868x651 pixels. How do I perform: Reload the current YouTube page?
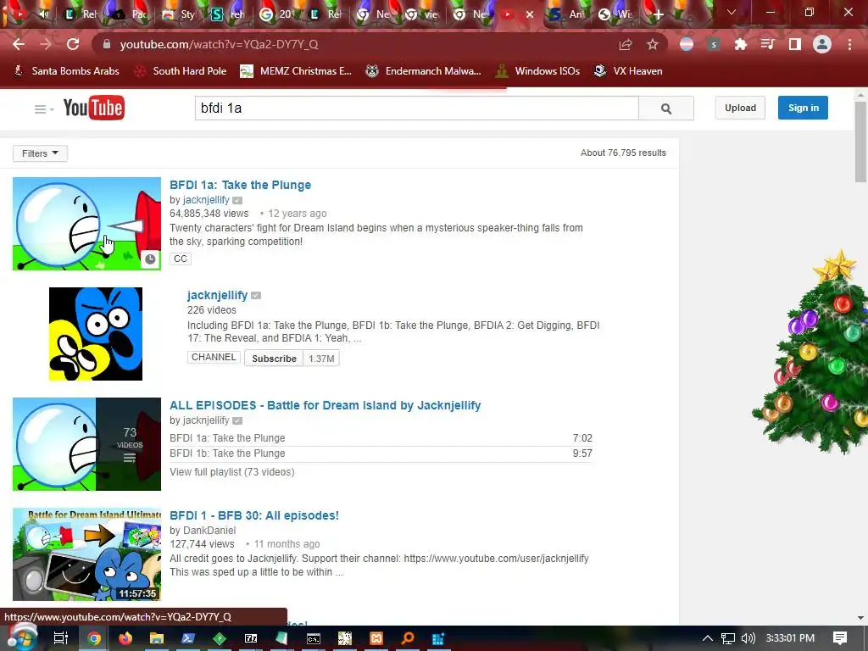[x=73, y=44]
